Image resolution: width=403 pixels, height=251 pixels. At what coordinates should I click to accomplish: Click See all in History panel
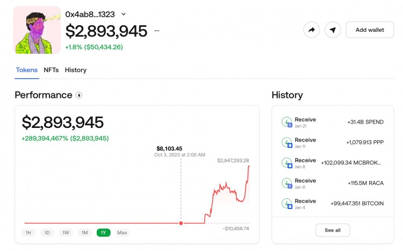tap(333, 230)
